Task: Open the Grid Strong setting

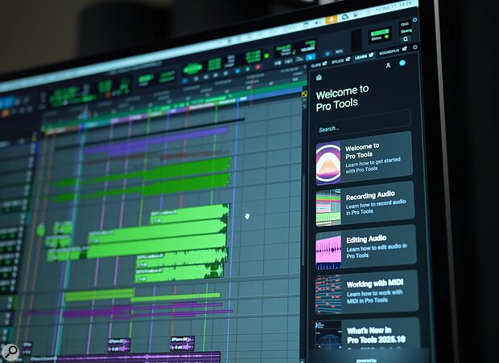Action: 406,27
